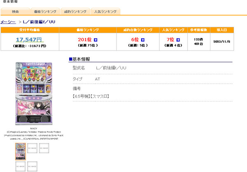The image size is (247, 172).
Task: Click the 2023/11/6 date value
Action: coord(222,41)
